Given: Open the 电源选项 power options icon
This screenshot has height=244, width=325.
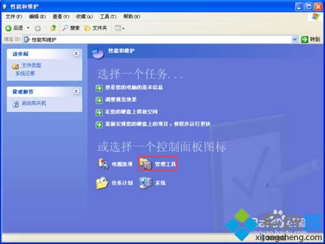Looking at the screenshot, I should coord(114,164).
